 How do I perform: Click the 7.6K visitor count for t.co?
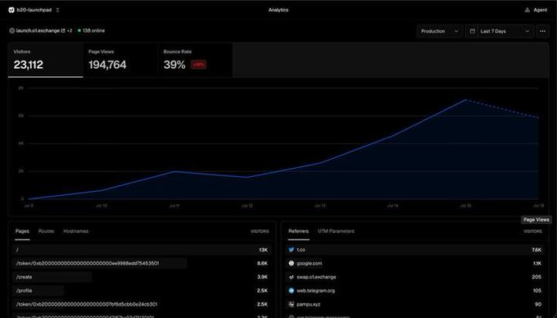(537, 250)
